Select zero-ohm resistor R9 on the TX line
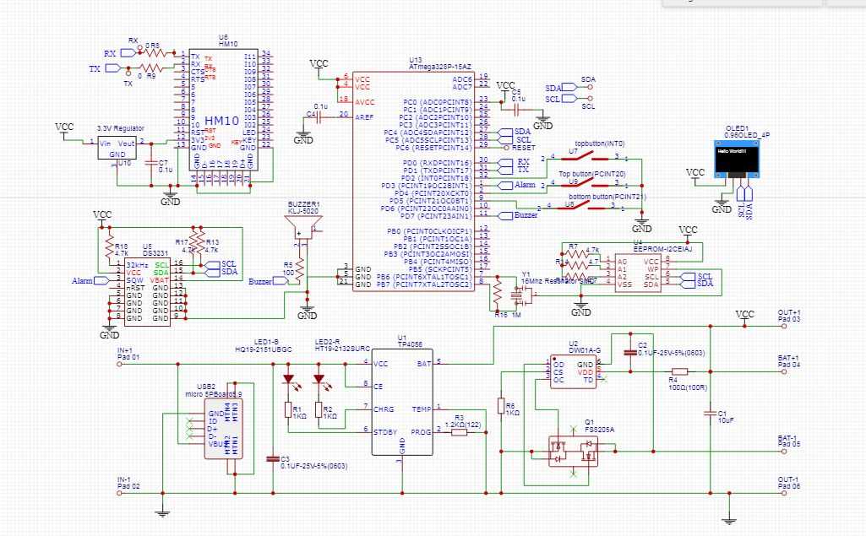 pos(150,68)
